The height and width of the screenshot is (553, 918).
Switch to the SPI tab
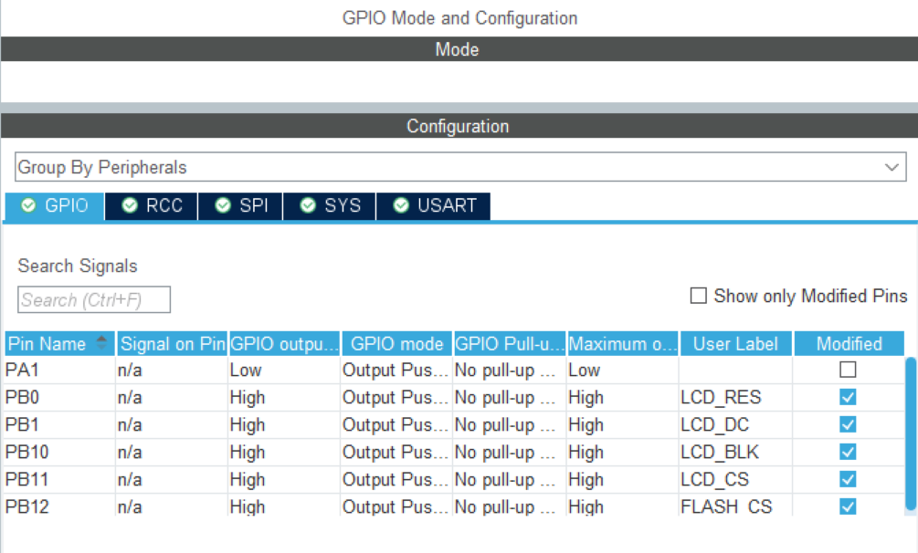pyautogui.click(x=240, y=206)
